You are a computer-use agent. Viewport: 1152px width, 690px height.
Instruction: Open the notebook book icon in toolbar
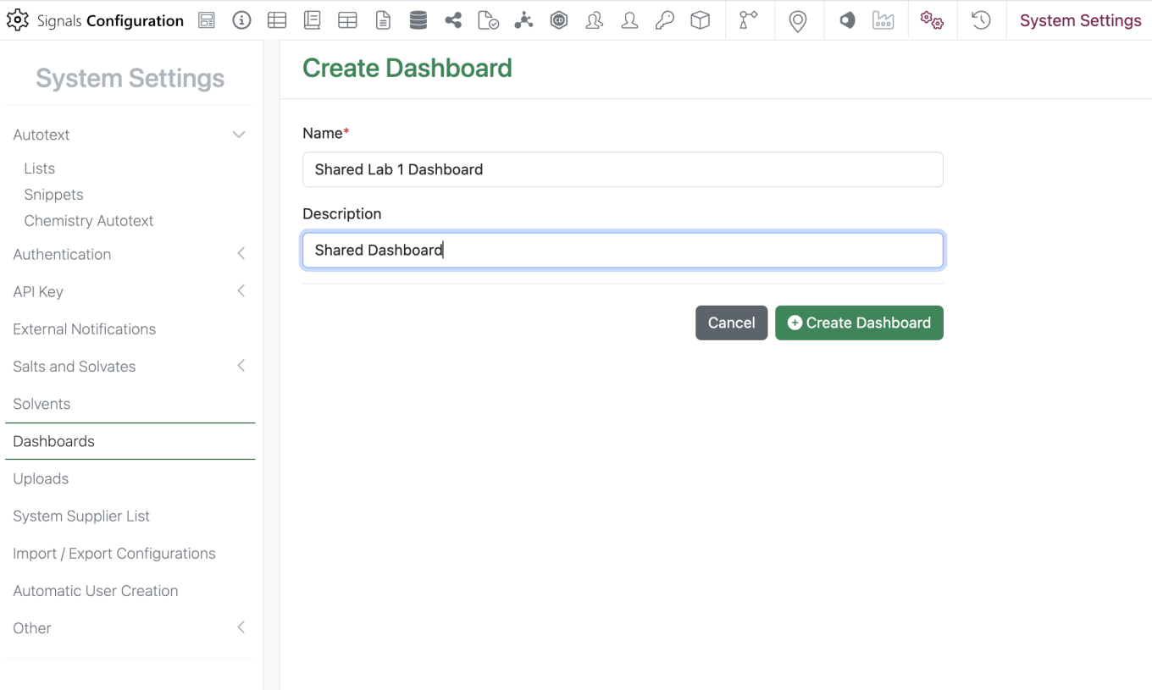click(312, 20)
